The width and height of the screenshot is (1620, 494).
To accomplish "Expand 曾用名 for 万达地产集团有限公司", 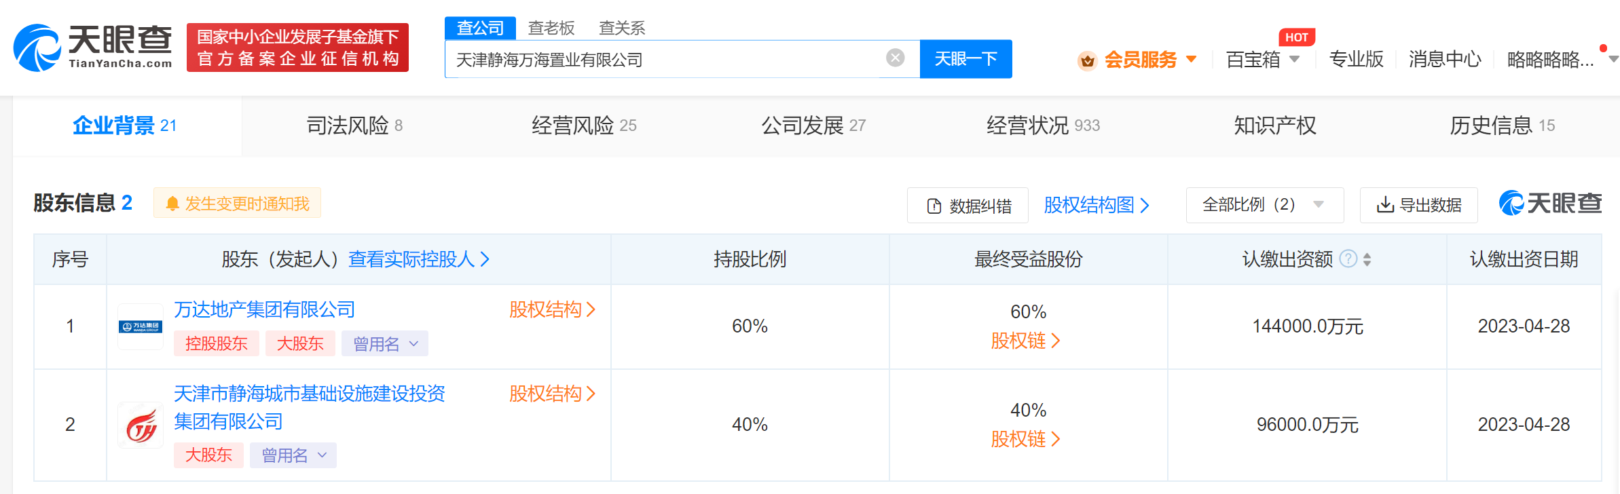I will click(x=384, y=344).
